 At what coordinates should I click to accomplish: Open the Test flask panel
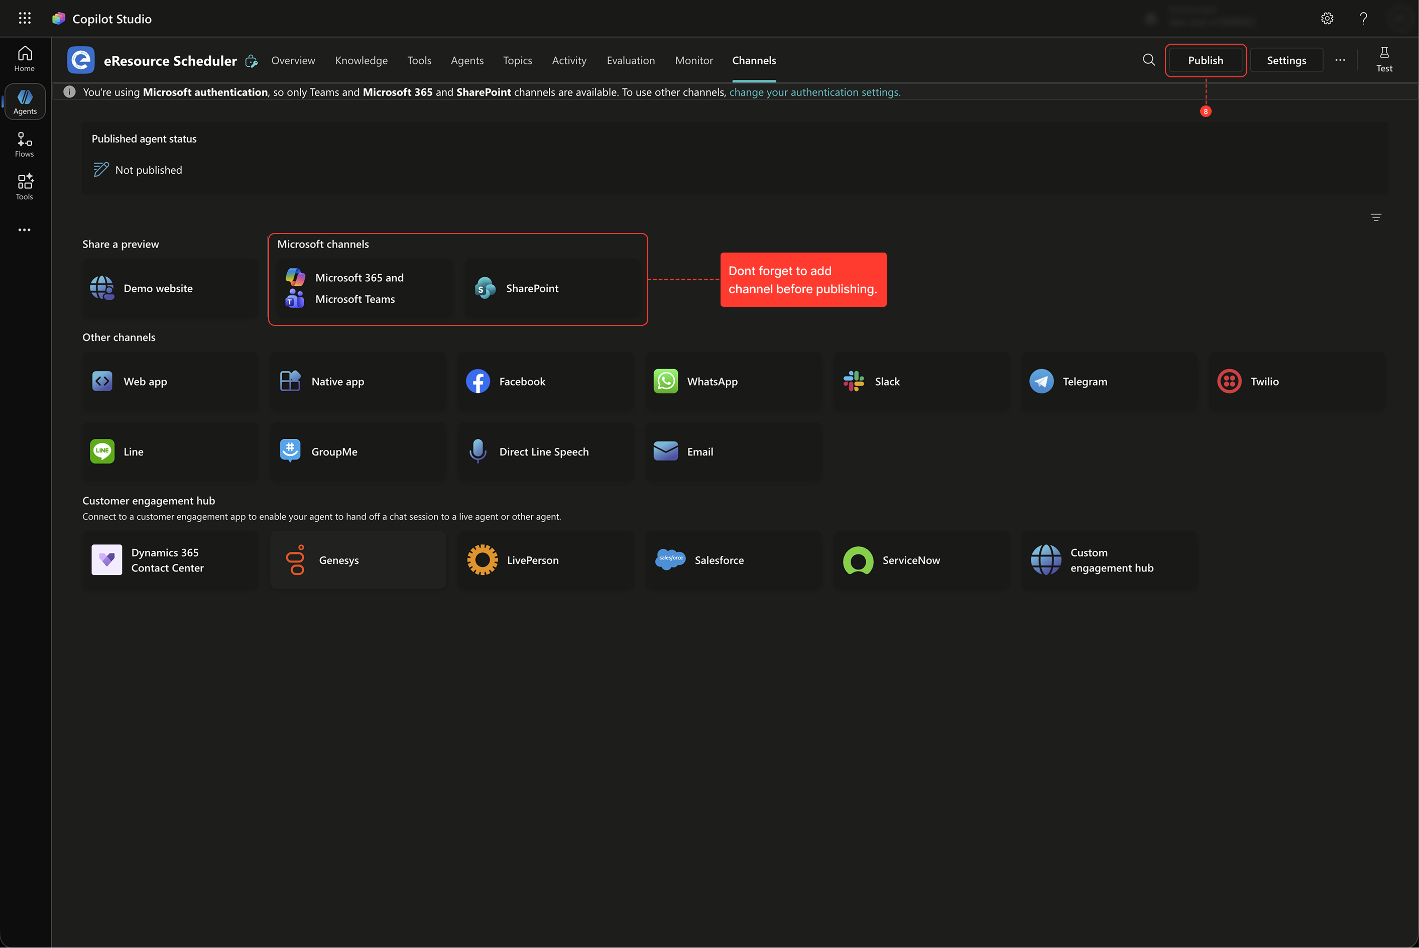pos(1384,60)
